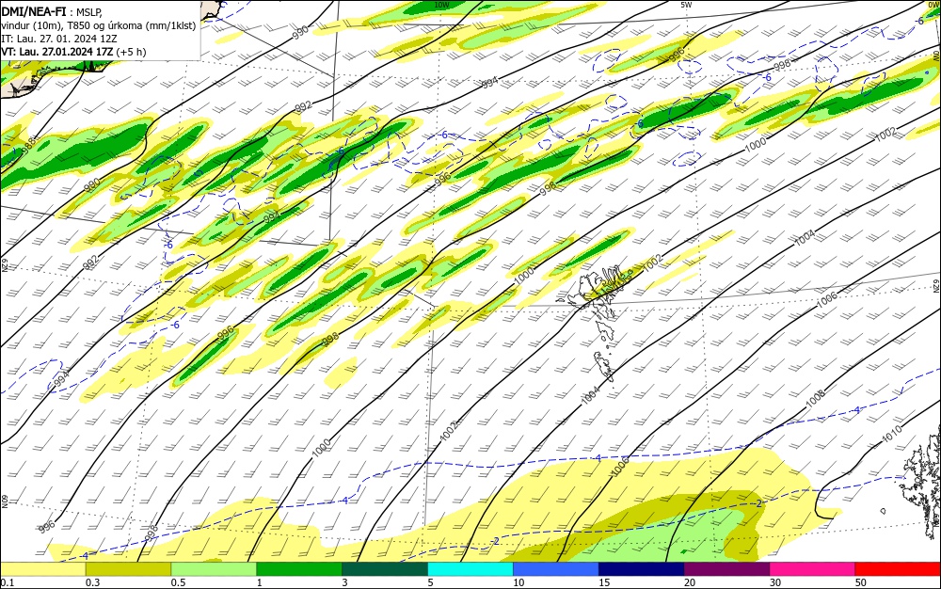Screen dimensions: 941x589
Task: Click the navy 15–20 legend swatch
Action: [x=642, y=569]
